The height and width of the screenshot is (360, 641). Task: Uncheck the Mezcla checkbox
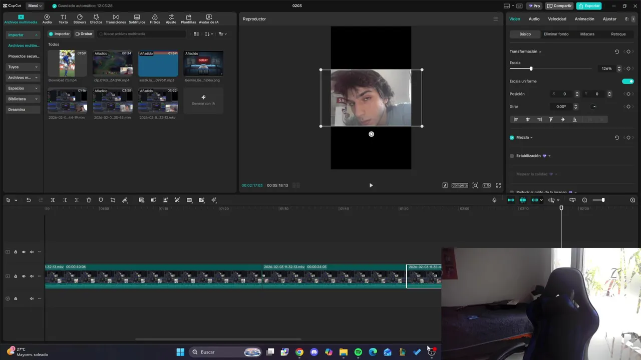coord(512,137)
